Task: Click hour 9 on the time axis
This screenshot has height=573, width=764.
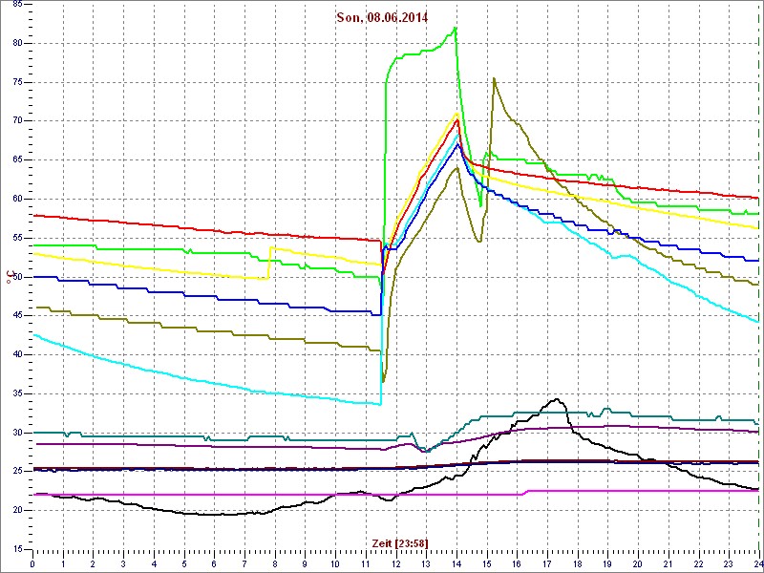Action: point(305,564)
